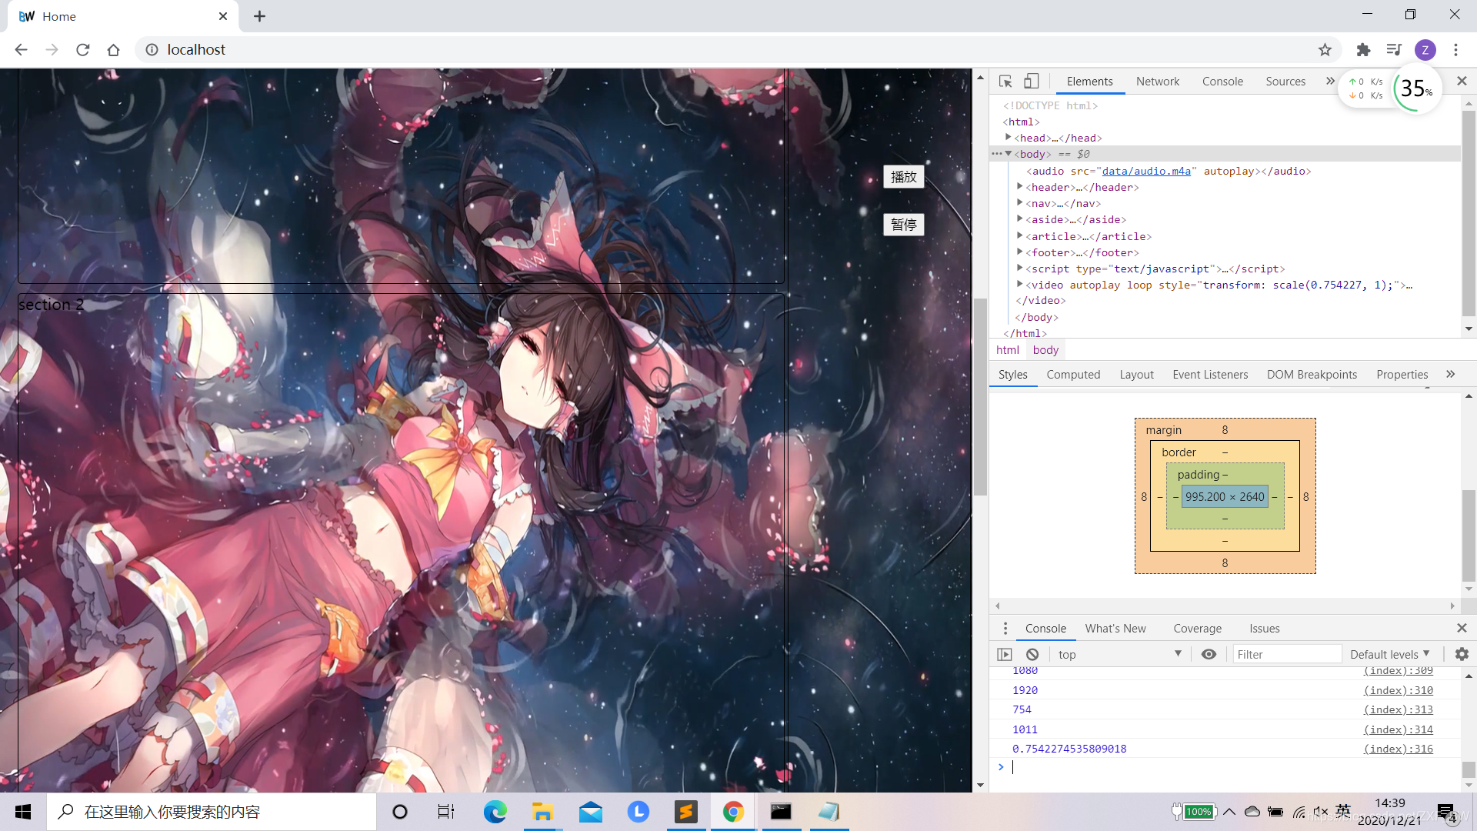Focus the console Filter field

pos(1287,655)
